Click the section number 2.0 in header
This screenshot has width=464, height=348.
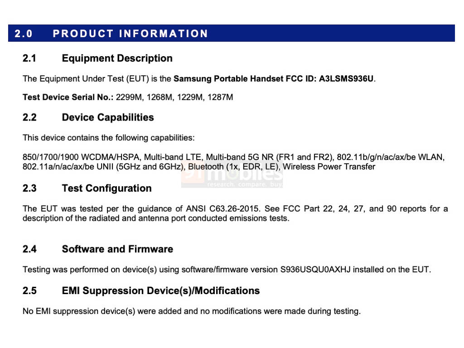[x=24, y=34]
